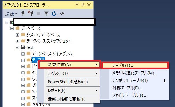Open the filter funnel icon

click(46, 14)
